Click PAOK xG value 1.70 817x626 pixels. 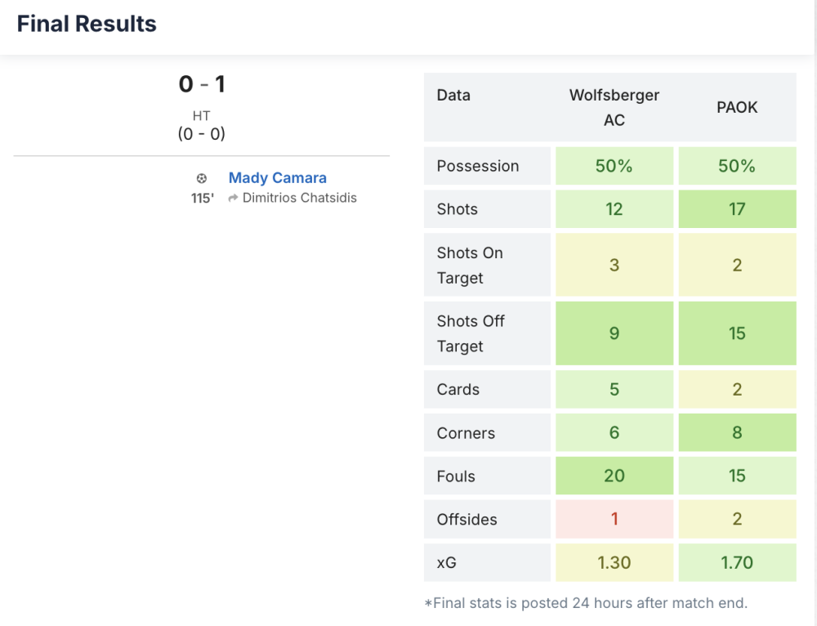click(737, 562)
